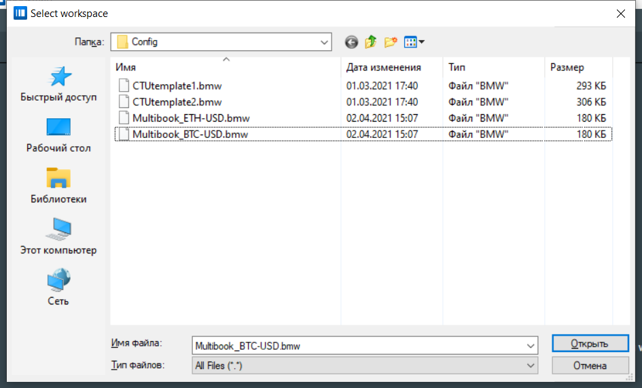Go up one folder level
This screenshot has width=642, height=388.
coord(370,42)
